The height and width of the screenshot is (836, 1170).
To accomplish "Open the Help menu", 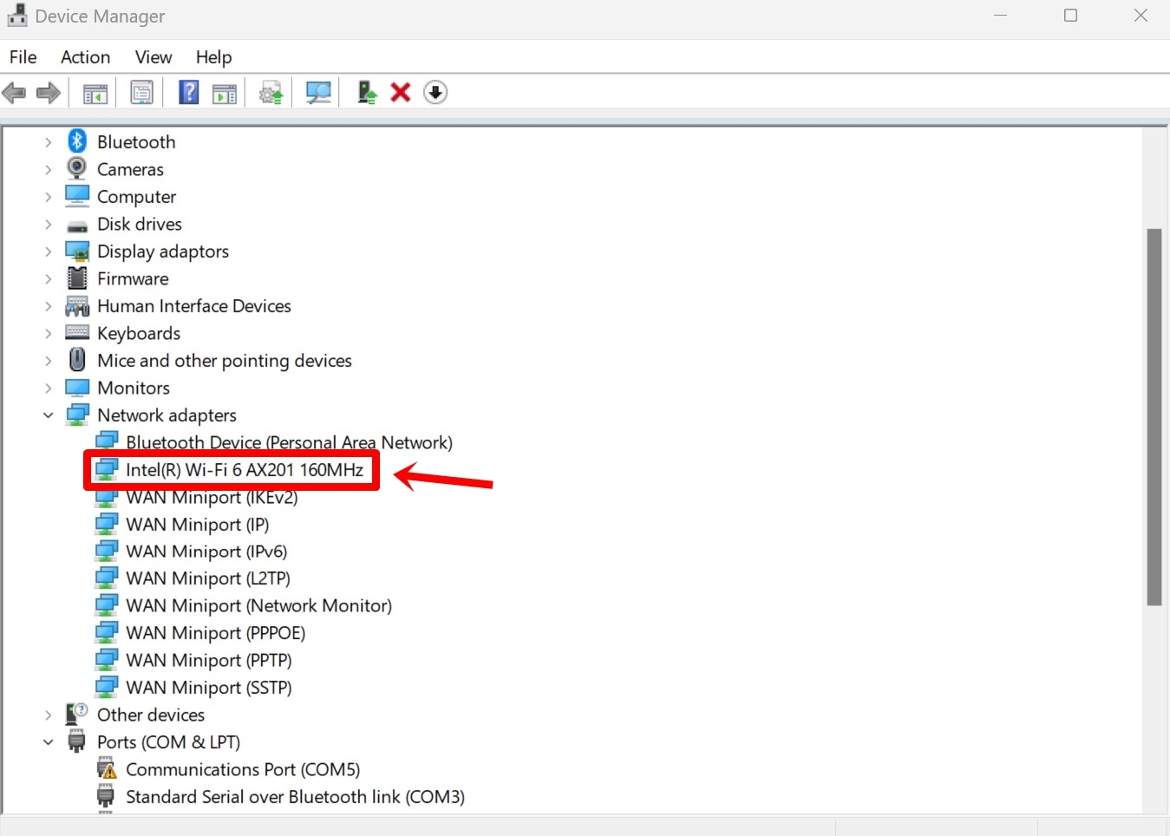I will tap(213, 57).
